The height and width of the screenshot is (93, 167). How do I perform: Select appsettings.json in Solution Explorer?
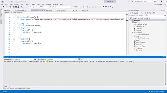point(141,42)
